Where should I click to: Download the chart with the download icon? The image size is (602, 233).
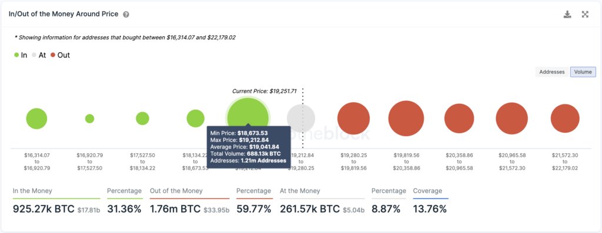(567, 15)
